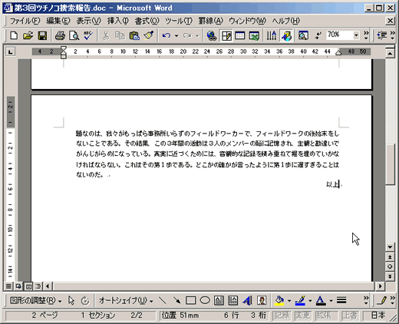Open the 70% zoom dropdown
The width and height of the screenshot is (399, 324).
(356, 35)
